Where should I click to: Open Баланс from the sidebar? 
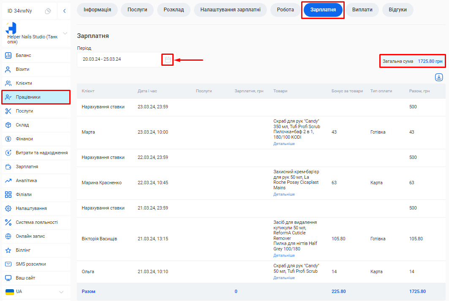[23, 55]
